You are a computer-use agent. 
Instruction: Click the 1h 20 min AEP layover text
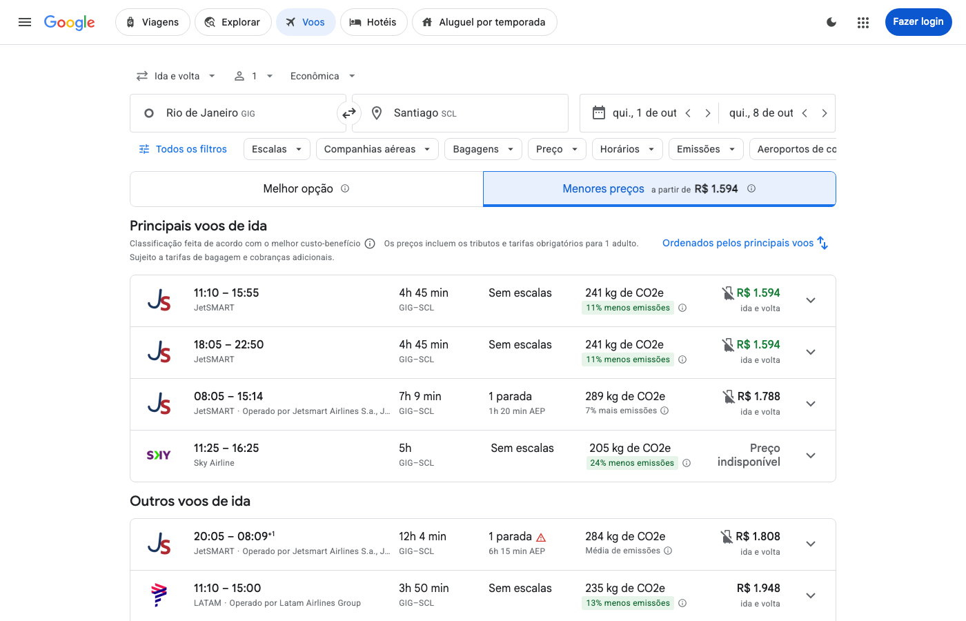(517, 411)
